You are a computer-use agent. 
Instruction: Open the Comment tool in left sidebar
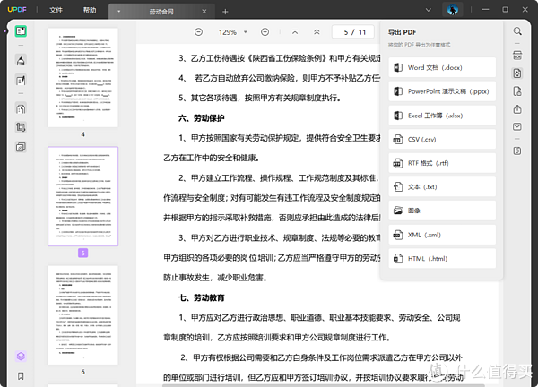pos(20,60)
